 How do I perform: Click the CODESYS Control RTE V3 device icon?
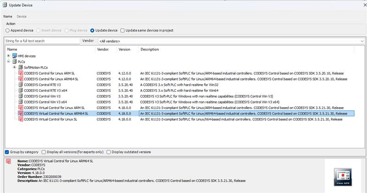pyautogui.click(x=21, y=85)
